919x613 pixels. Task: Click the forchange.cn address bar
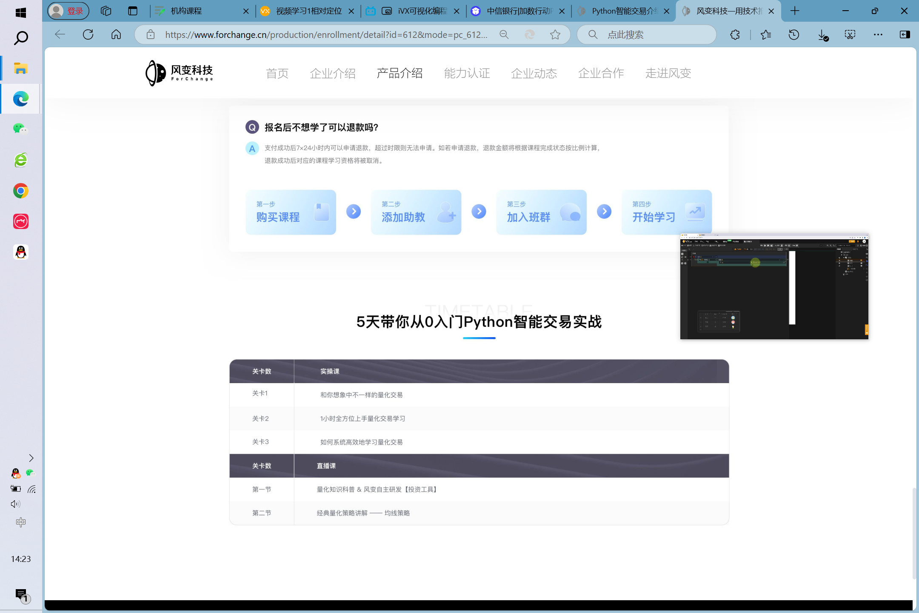click(x=326, y=35)
